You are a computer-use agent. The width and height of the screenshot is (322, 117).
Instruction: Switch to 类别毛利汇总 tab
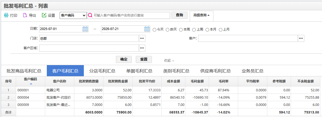pos(176,71)
